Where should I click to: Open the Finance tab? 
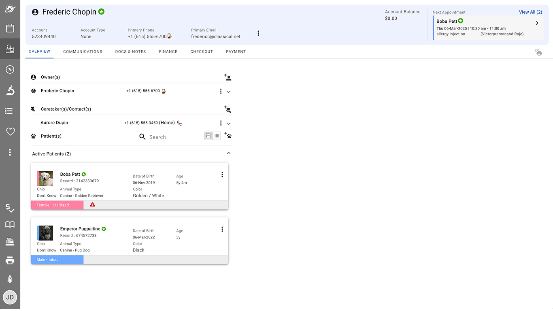[x=168, y=52]
